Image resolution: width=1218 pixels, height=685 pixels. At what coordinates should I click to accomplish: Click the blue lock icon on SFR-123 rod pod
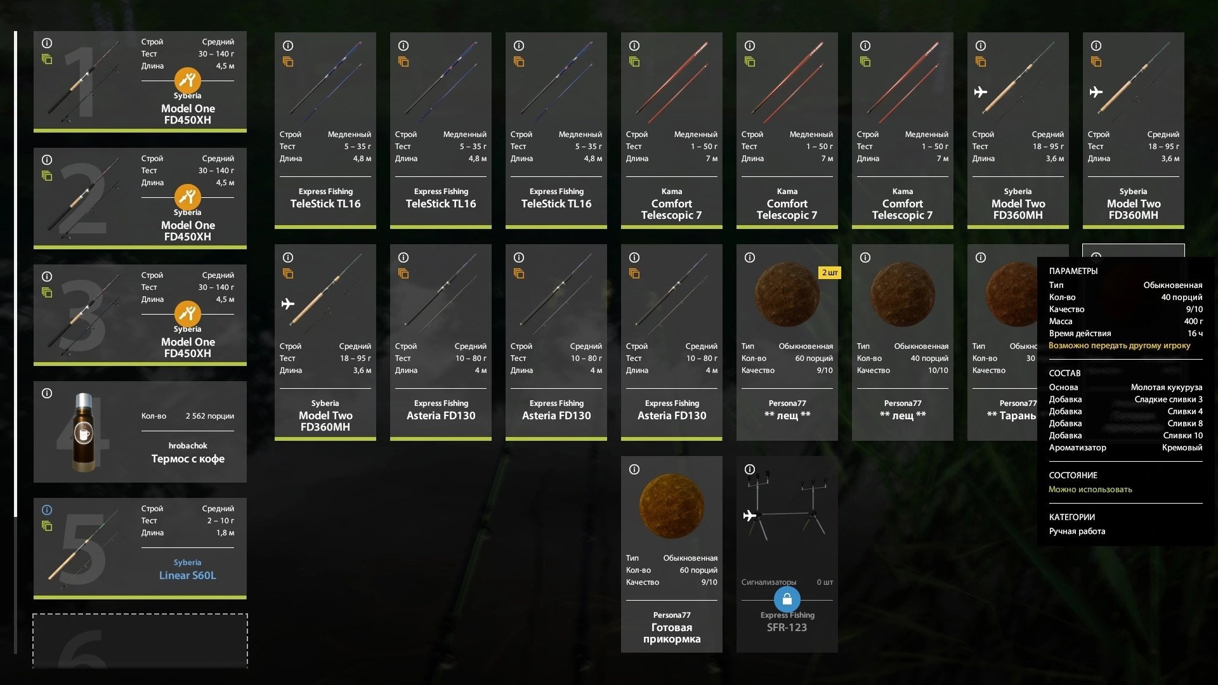pyautogui.click(x=787, y=599)
